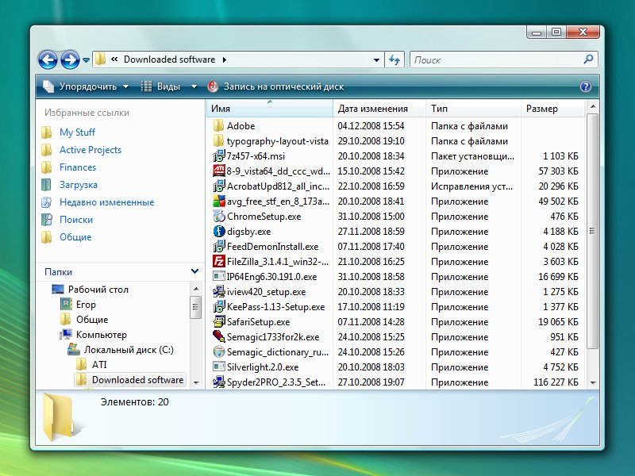Select the avg_free_stf installer icon
Image resolution: width=635 pixels, height=476 pixels.
point(219,202)
